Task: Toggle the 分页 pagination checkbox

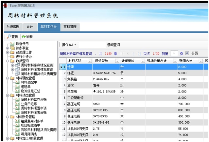Action: click(x=187, y=53)
